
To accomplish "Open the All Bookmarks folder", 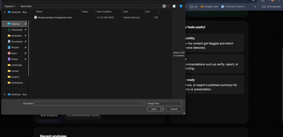I will pos(271,7).
